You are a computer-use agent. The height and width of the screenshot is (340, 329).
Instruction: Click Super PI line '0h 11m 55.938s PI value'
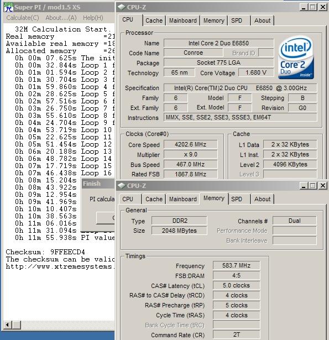pos(65,238)
